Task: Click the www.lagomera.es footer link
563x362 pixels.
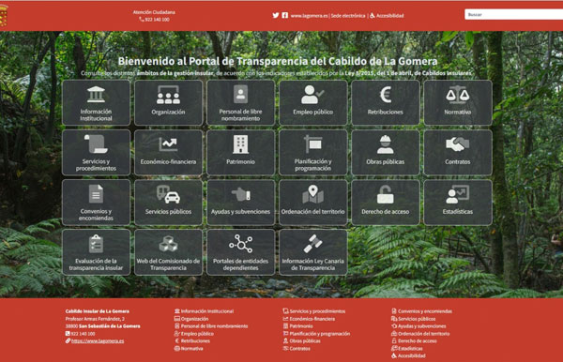Action: click(x=98, y=340)
